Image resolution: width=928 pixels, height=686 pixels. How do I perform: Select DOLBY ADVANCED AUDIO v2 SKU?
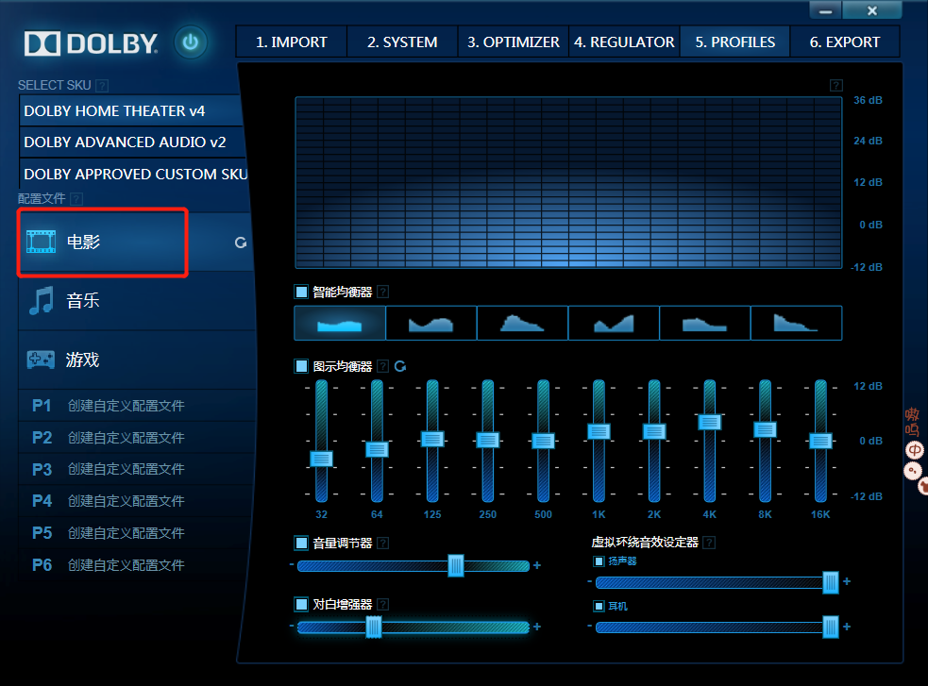point(131,142)
